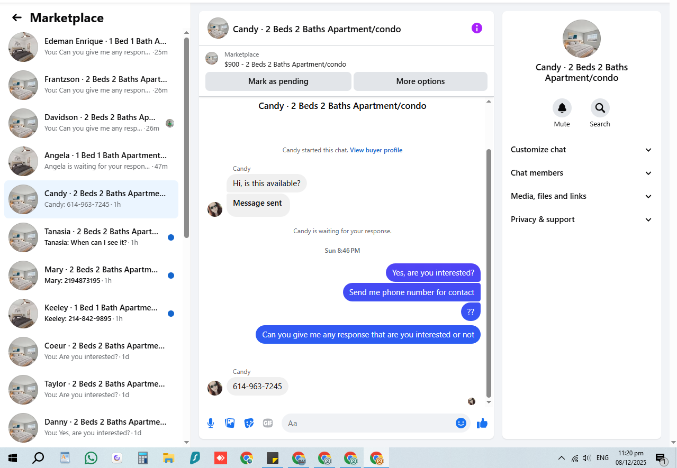Open the emoji picker in message box
Image resolution: width=677 pixels, height=468 pixels.
461,423
